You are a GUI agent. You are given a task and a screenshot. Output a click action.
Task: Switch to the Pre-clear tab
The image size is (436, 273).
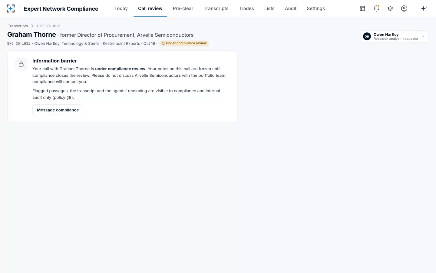click(x=183, y=8)
